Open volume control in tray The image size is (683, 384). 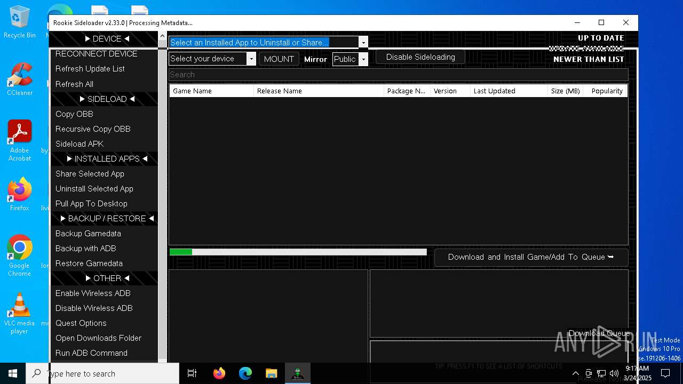614,373
